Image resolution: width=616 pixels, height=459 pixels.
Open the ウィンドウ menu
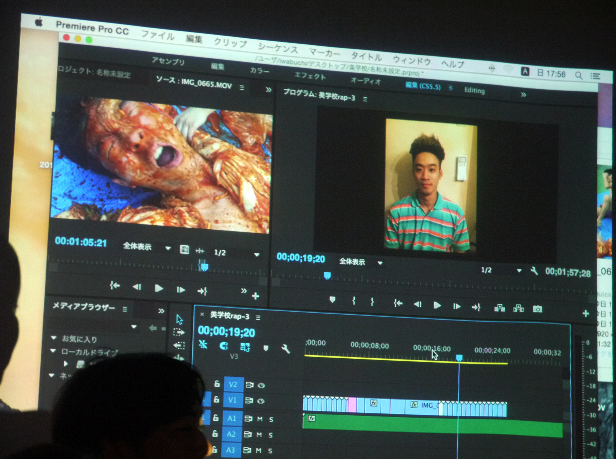[412, 60]
